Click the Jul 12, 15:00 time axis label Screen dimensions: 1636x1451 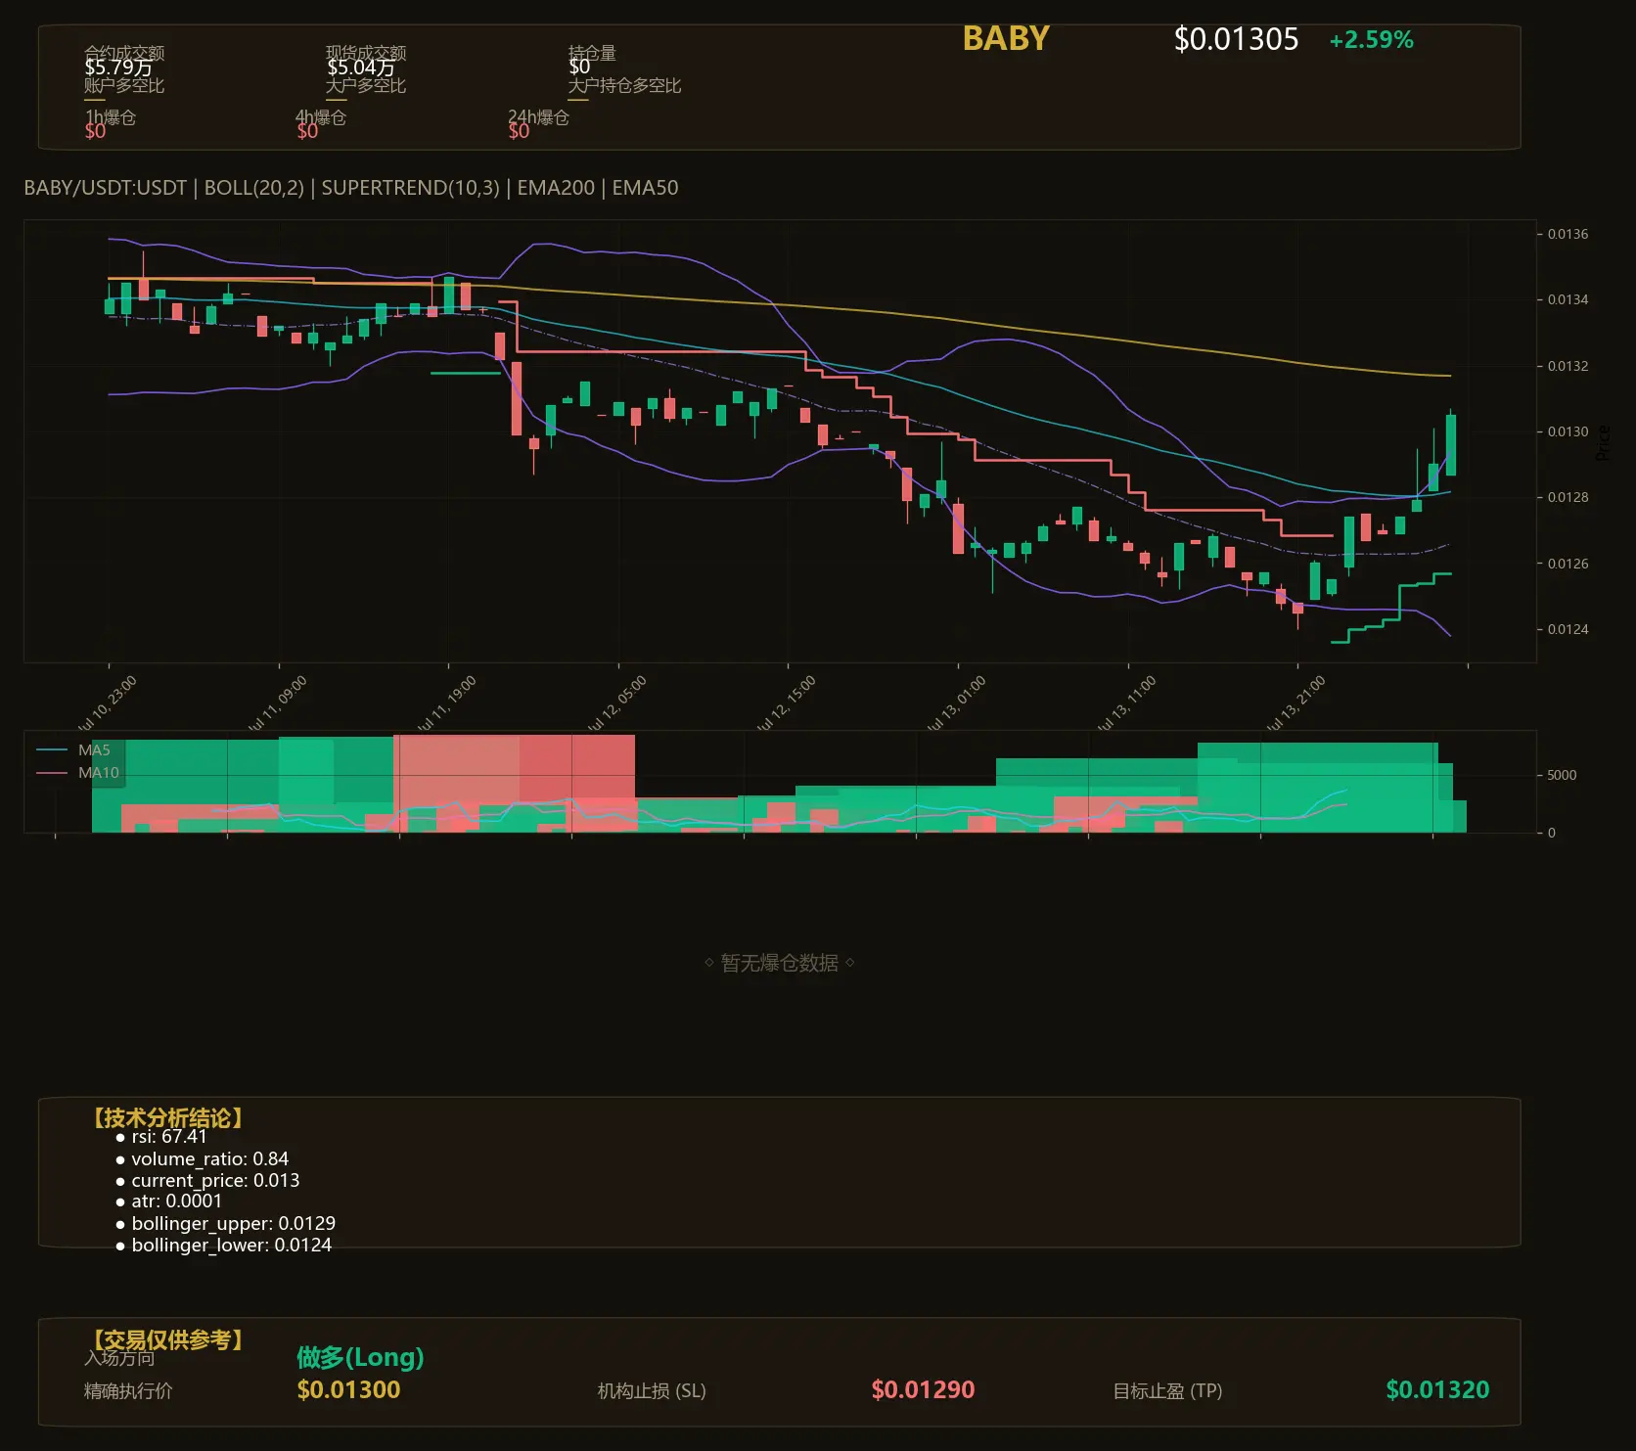785,703
